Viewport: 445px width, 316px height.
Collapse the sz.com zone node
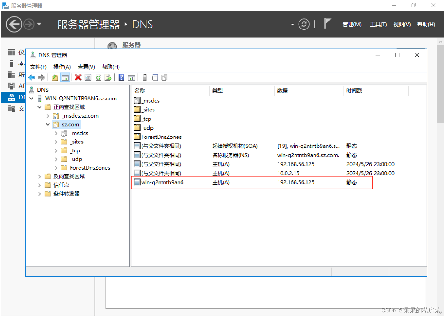48,125
